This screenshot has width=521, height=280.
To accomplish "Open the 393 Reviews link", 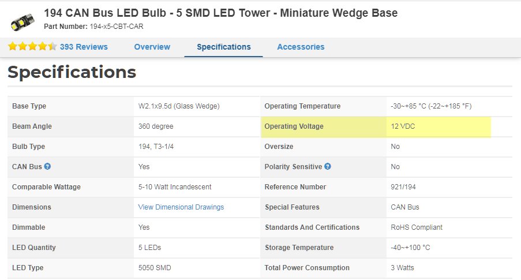I will click(x=84, y=47).
